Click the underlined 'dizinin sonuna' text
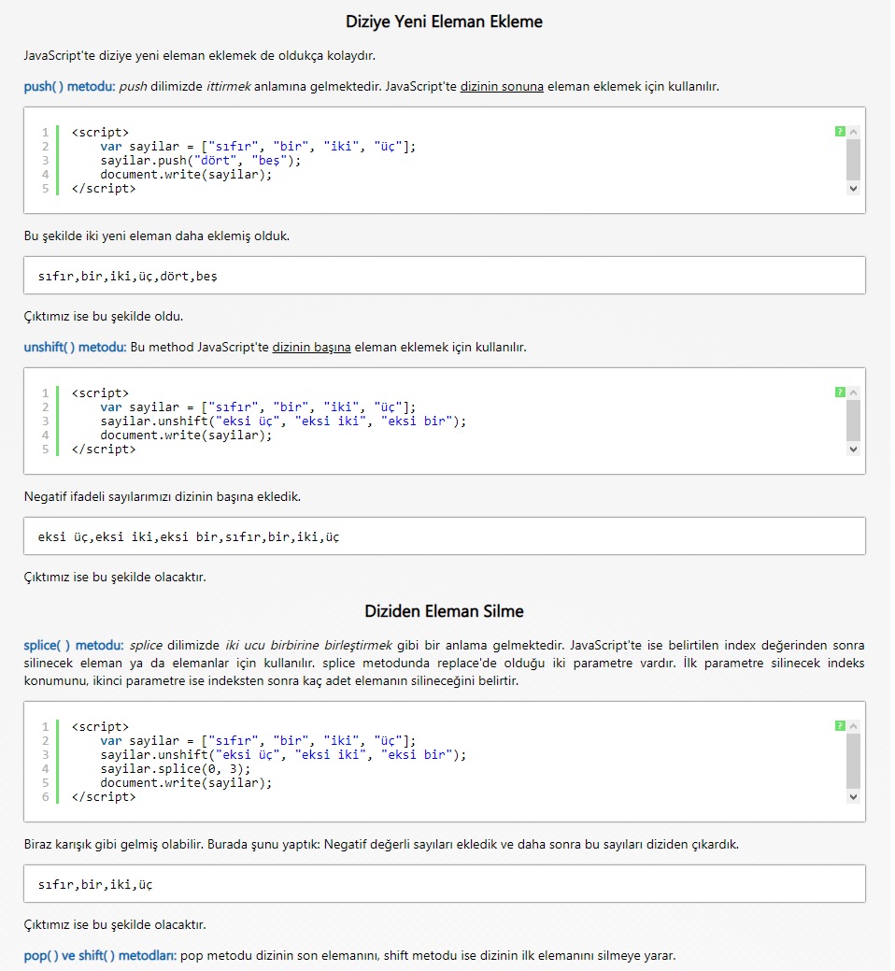This screenshot has height=971, width=895. pyautogui.click(x=502, y=86)
